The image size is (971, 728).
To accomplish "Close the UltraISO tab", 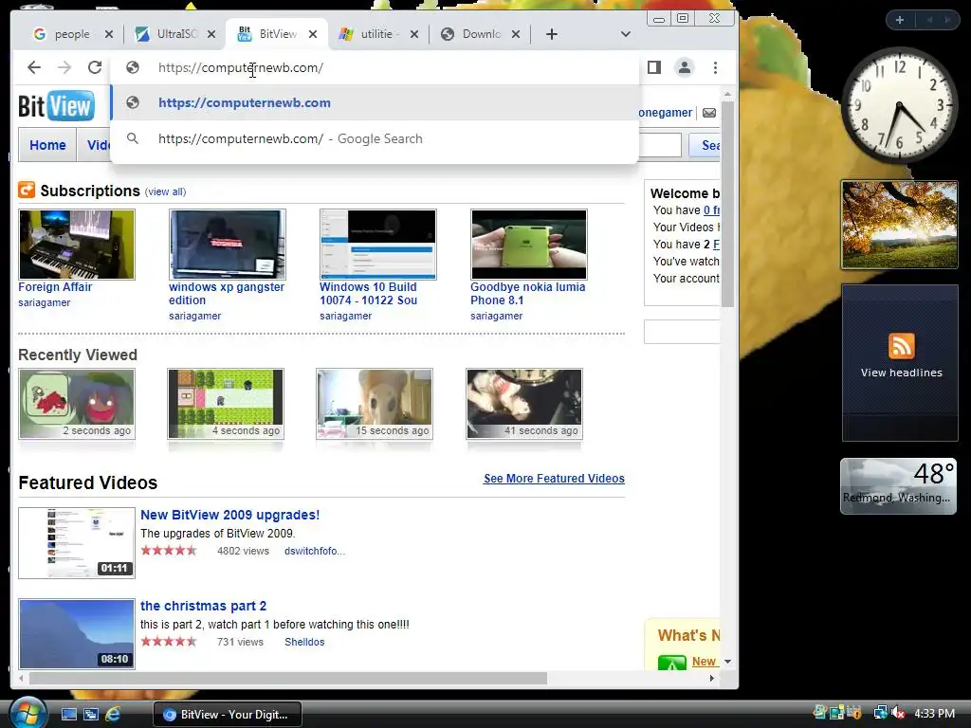I will point(211,34).
